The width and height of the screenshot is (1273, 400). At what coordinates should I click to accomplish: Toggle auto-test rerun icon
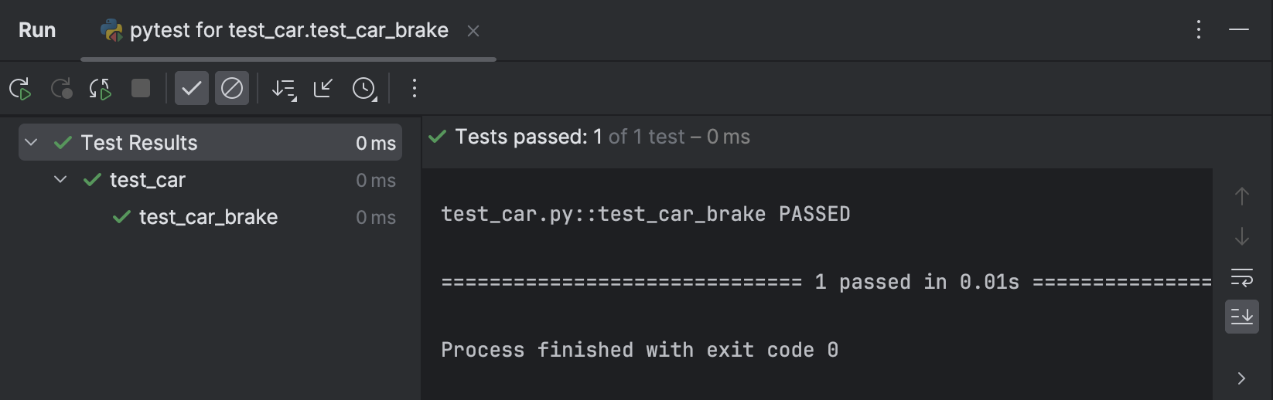(x=101, y=89)
